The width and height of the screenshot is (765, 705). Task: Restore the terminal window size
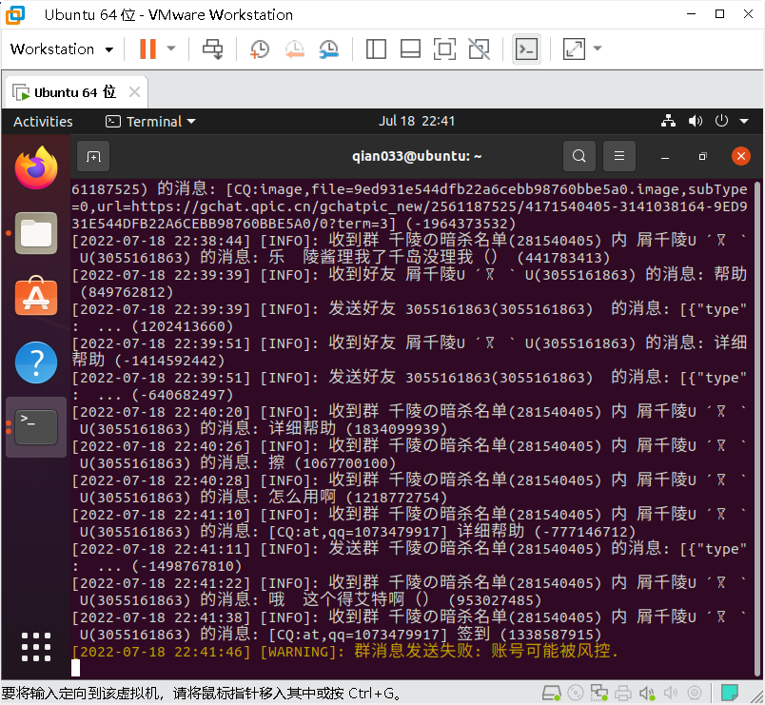pyautogui.click(x=702, y=157)
